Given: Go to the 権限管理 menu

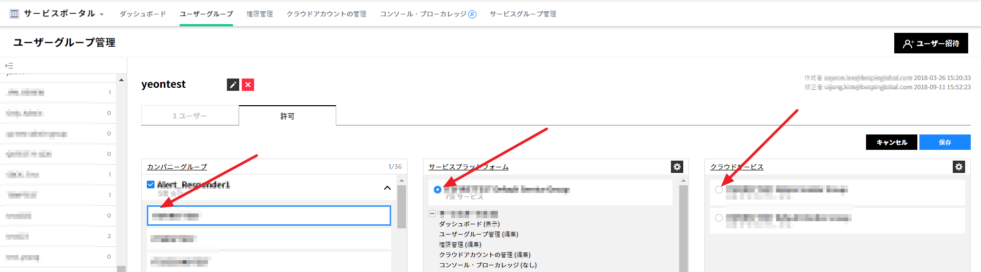Looking at the screenshot, I should 259,14.
